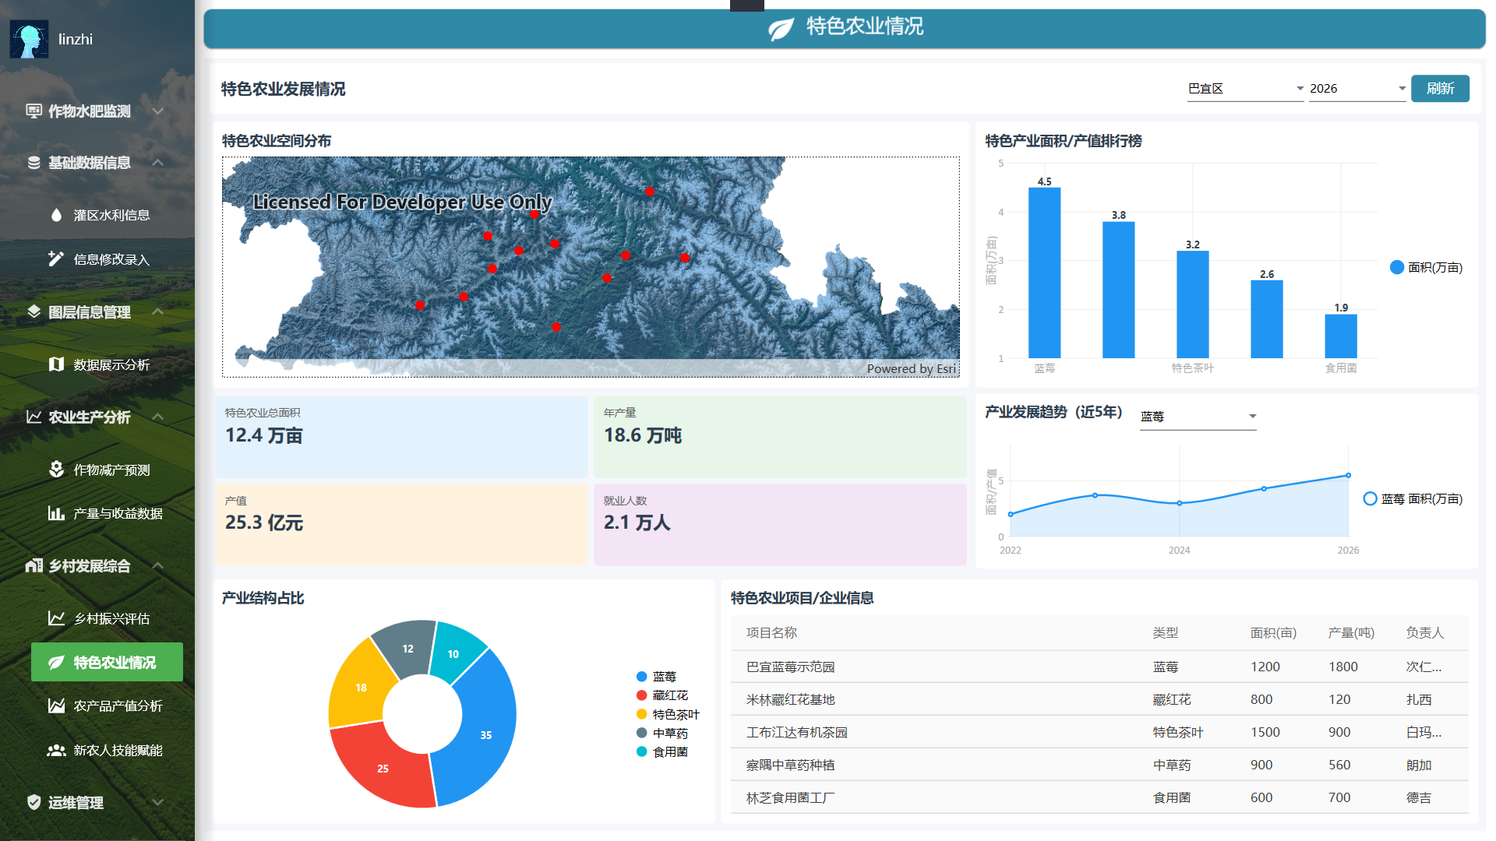1496x841 pixels.
Task: Toggle 藏红花 legend in pie chart
Action: [662, 695]
